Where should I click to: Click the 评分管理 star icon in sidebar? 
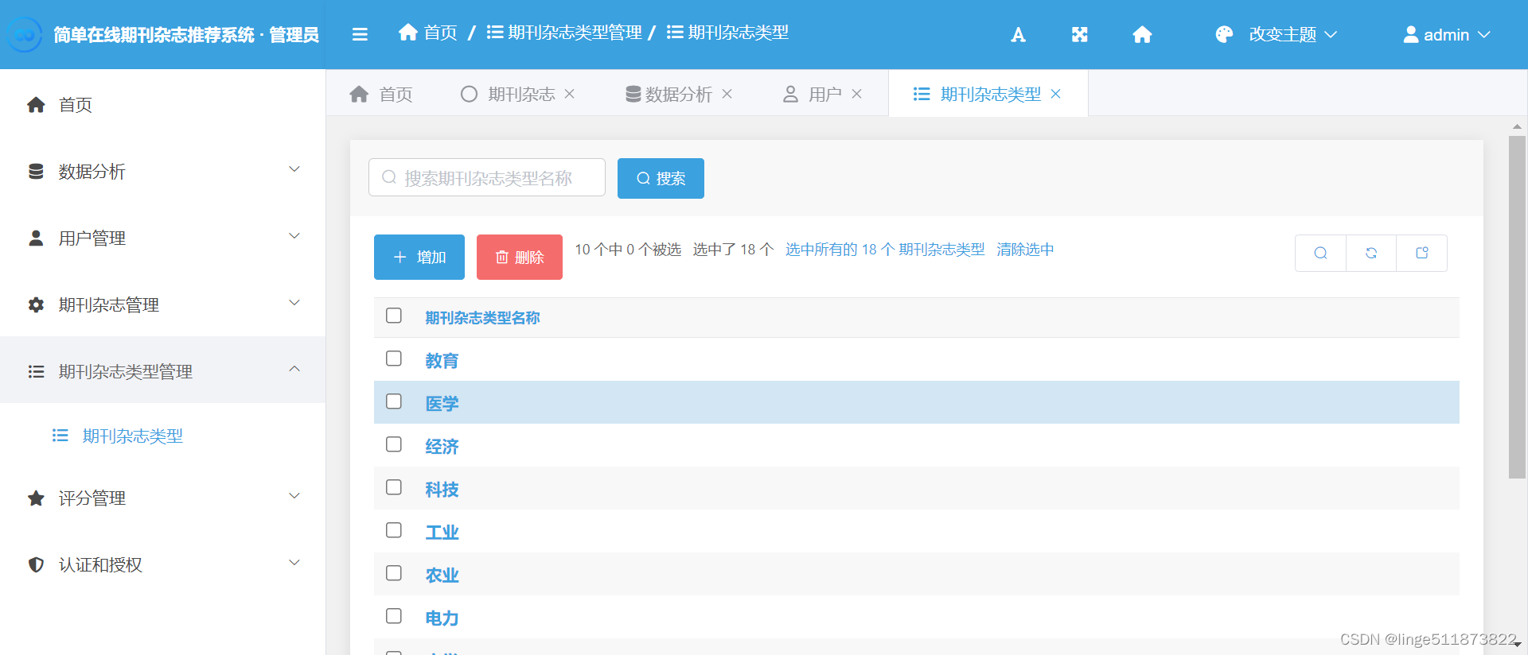click(36, 498)
